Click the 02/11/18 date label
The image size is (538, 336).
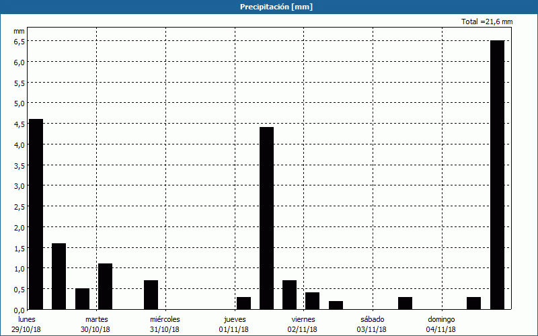click(x=302, y=329)
